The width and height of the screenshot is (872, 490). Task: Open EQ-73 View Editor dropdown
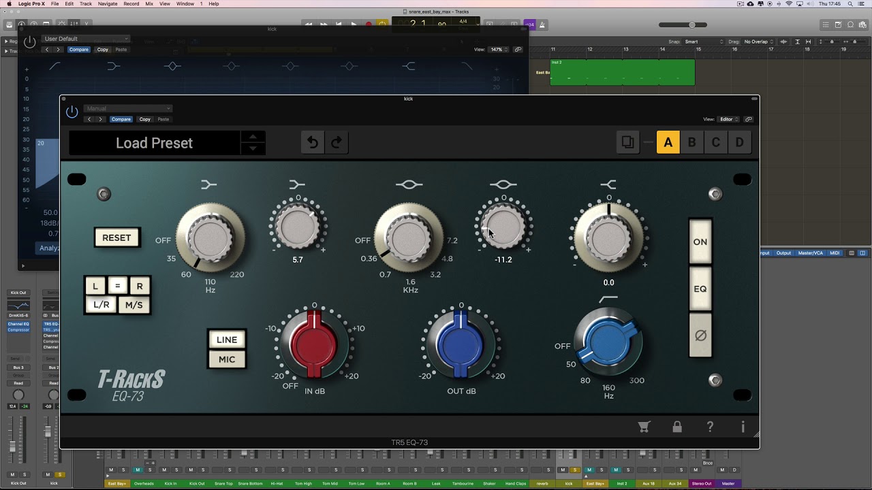(729, 119)
